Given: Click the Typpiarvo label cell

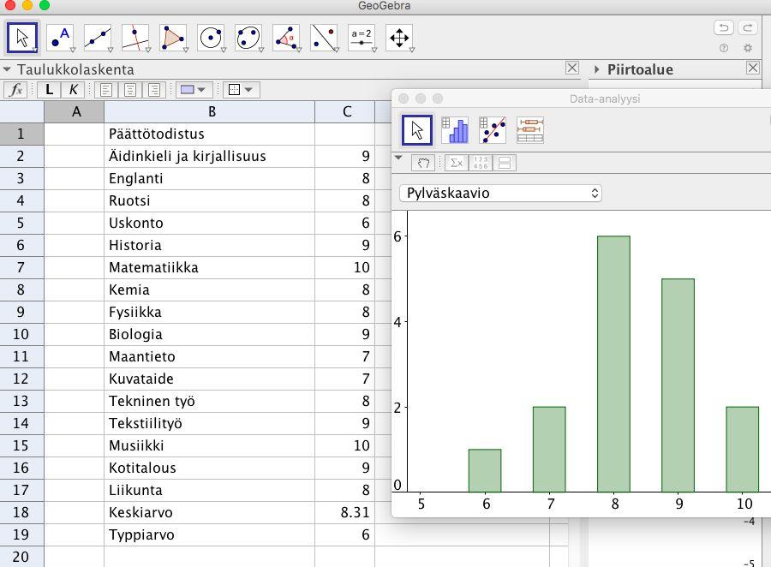Looking at the screenshot, I should pyautogui.click(x=210, y=534).
